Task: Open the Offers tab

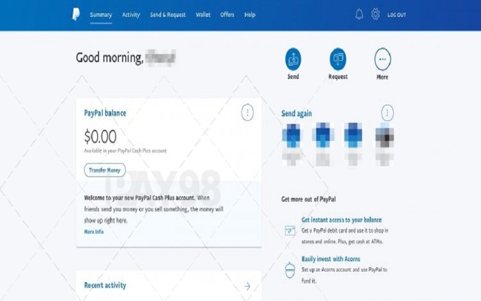Action: [x=227, y=14]
